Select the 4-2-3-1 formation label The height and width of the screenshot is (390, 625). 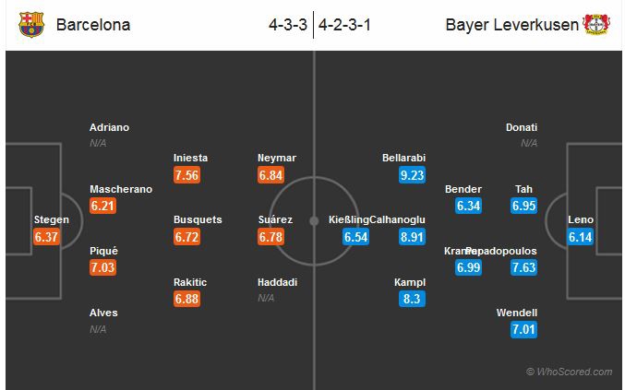[345, 25]
